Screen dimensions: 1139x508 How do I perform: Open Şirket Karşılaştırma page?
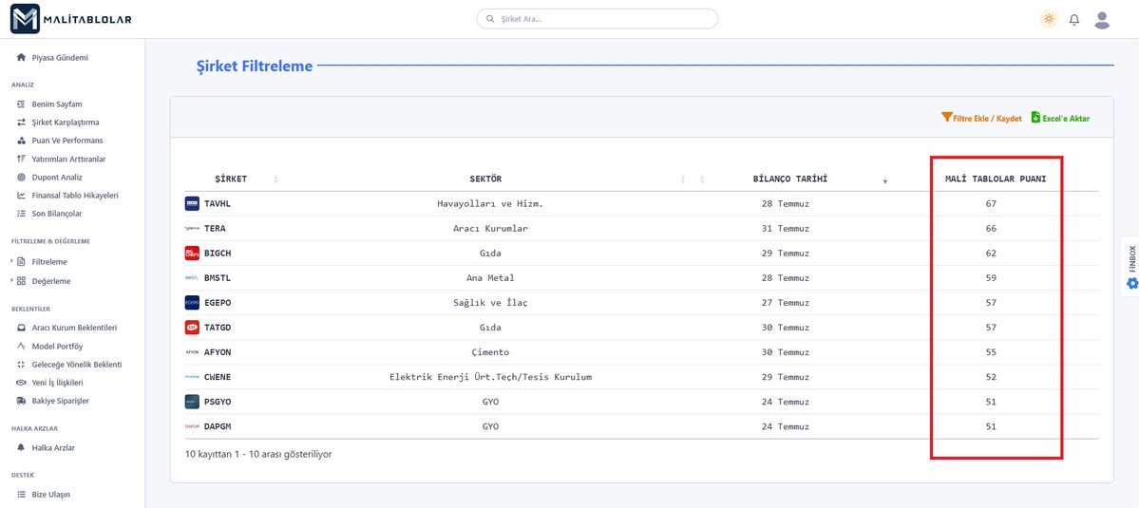pos(66,122)
